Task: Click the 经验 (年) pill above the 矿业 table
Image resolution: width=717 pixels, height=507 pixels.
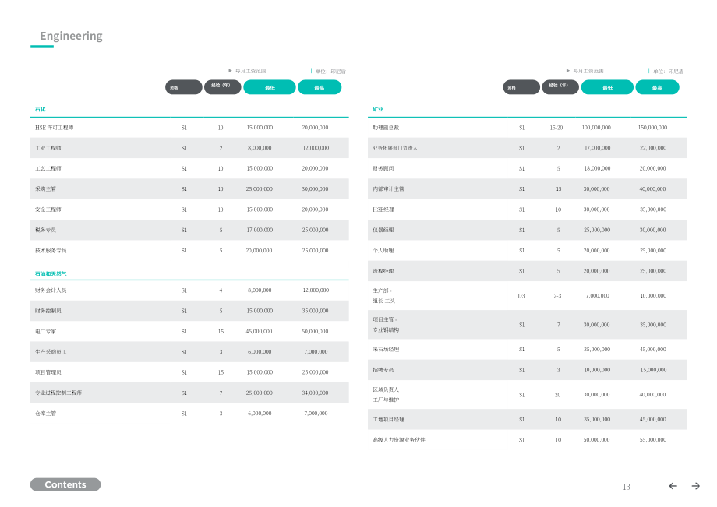Action: 560,87
